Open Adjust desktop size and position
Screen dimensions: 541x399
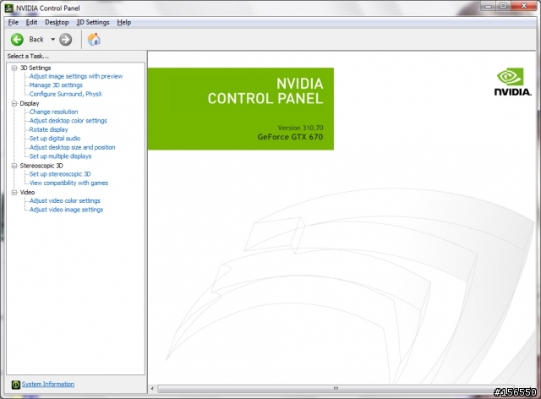pos(72,147)
